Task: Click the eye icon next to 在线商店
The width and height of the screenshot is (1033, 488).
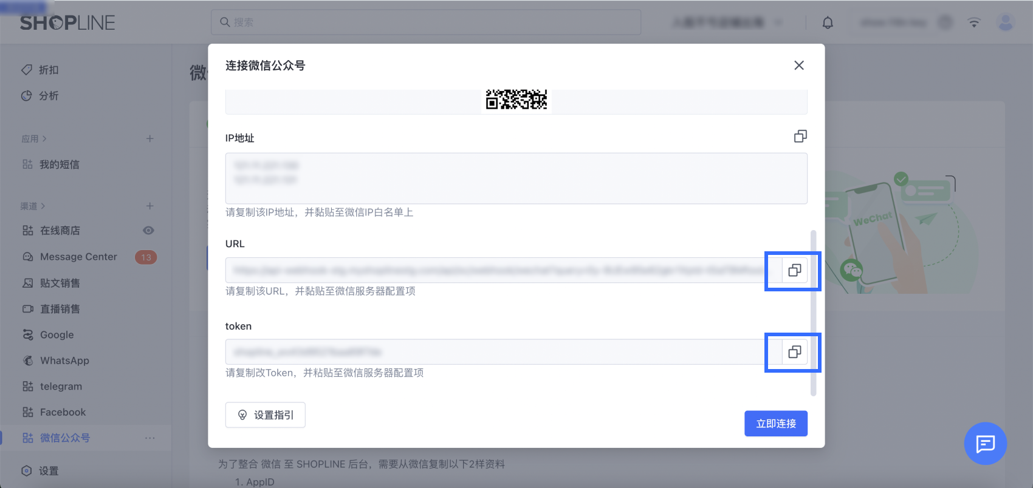Action: point(148,231)
